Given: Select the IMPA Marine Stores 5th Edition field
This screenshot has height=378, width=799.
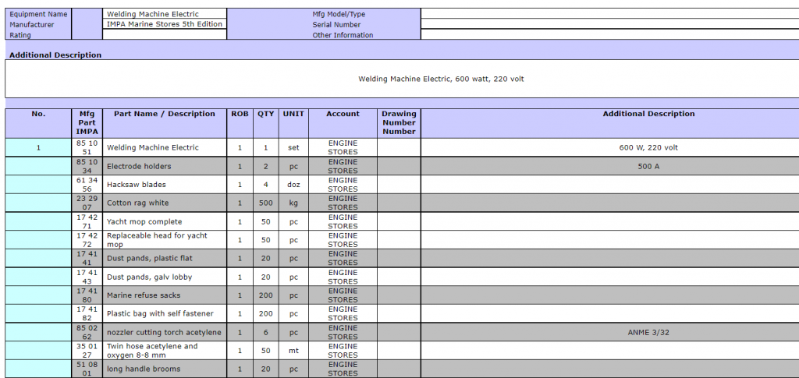Looking at the screenshot, I should (x=165, y=24).
